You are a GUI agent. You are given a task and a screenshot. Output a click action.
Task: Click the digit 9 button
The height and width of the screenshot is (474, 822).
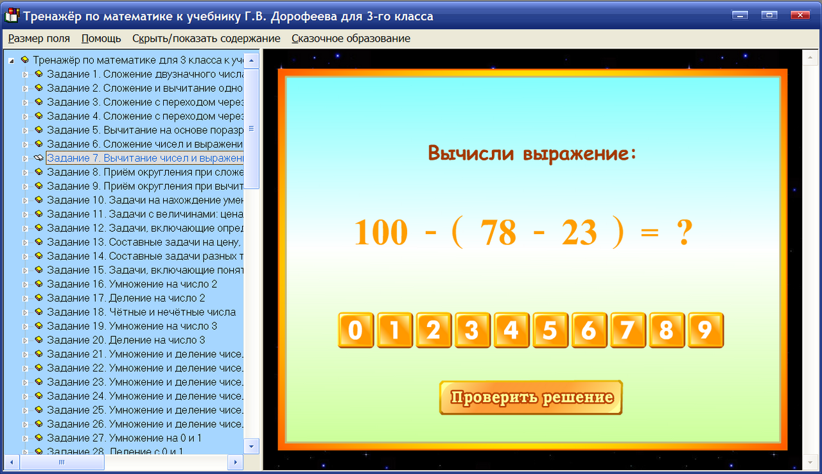[x=705, y=330]
